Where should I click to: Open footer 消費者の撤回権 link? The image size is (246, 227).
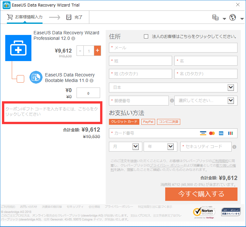[52, 207]
